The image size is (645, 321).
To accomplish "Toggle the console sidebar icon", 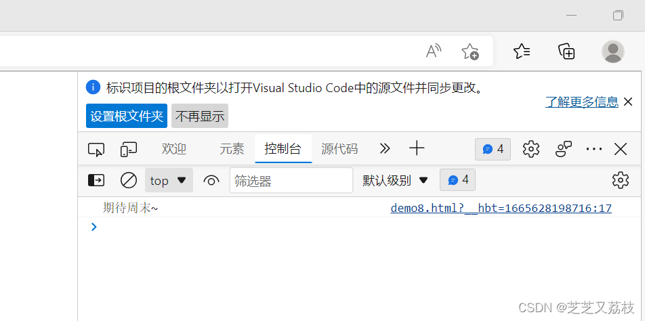I will click(96, 180).
